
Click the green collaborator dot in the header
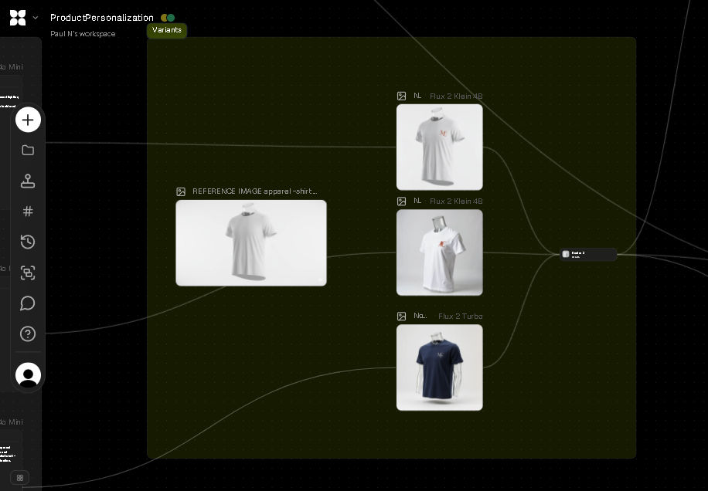point(170,18)
